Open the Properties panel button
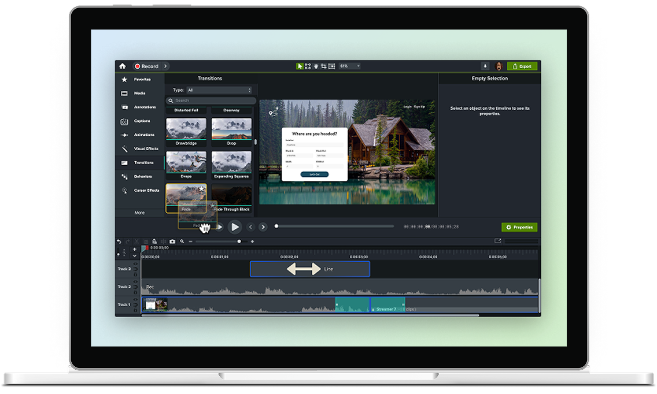 tap(519, 227)
